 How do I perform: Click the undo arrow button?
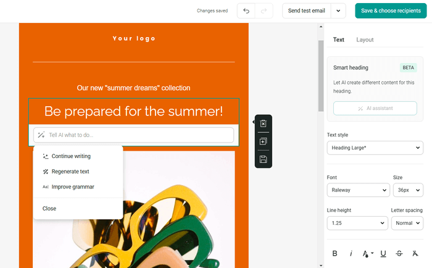[247, 10]
